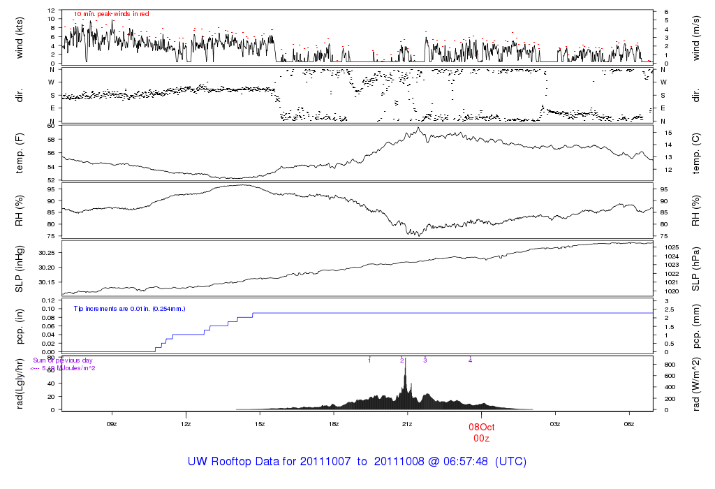The image size is (715, 489).
Task: Click the 'SLP (inHg)' left axis label
Action: click(x=19, y=269)
